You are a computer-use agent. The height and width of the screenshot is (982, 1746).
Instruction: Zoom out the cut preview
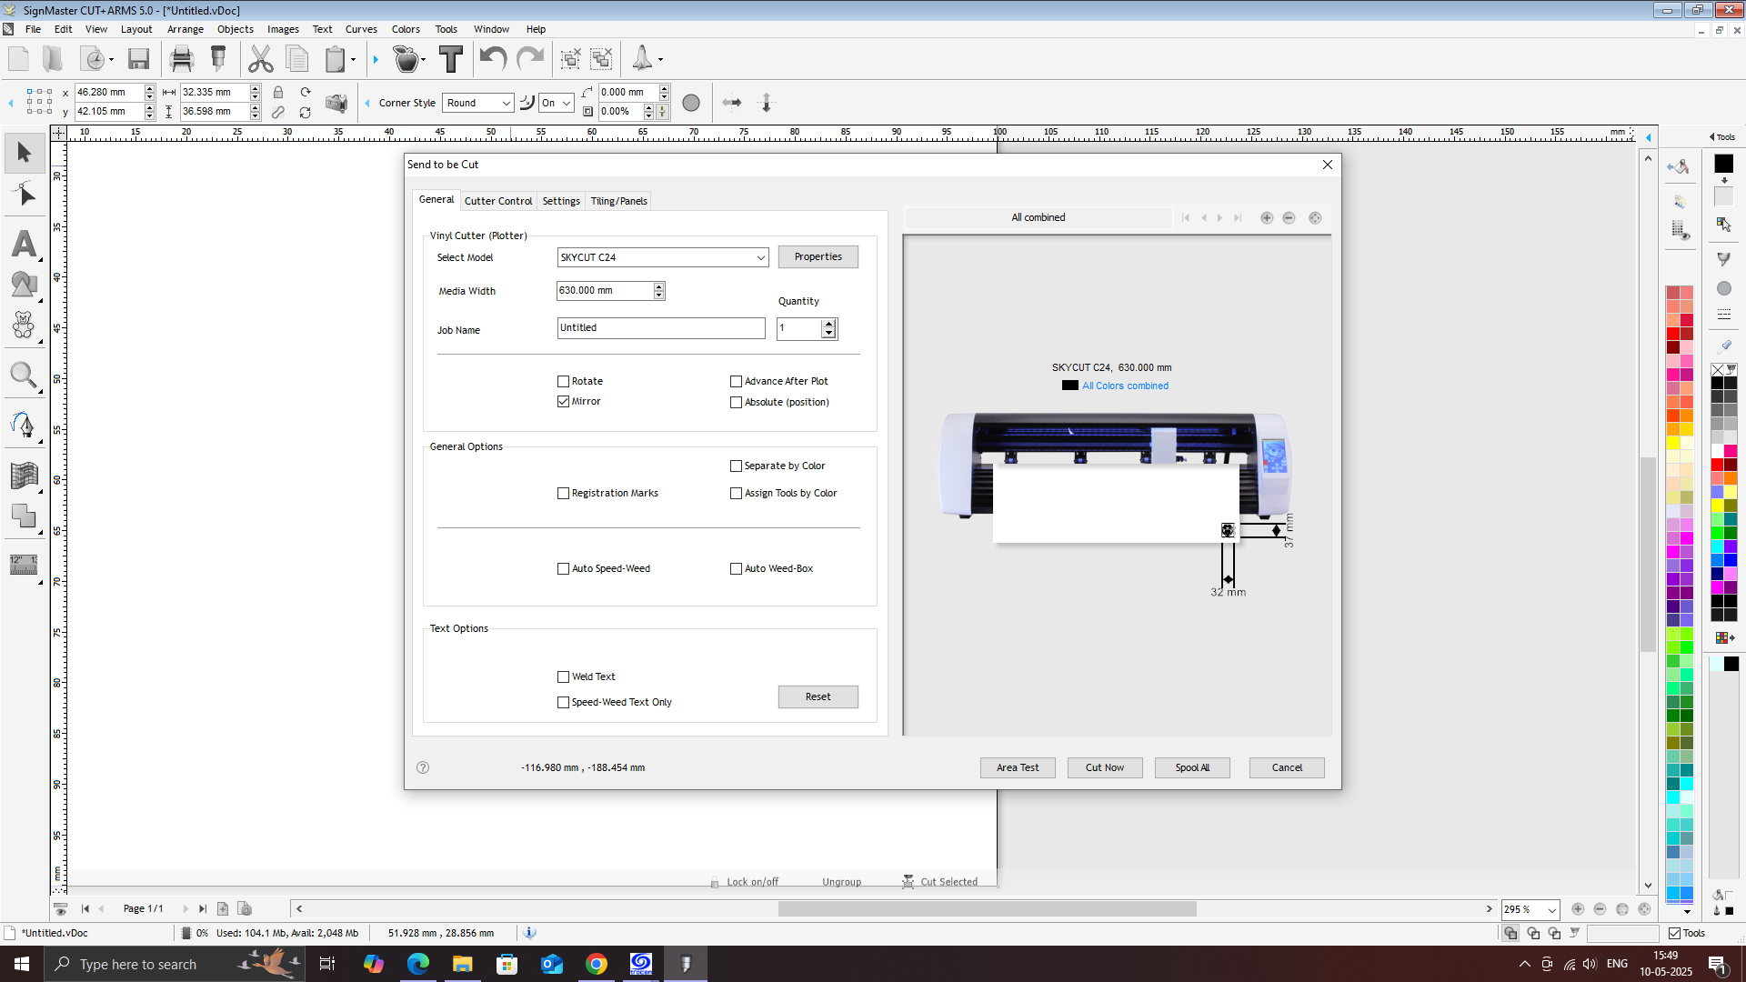pyautogui.click(x=1289, y=218)
